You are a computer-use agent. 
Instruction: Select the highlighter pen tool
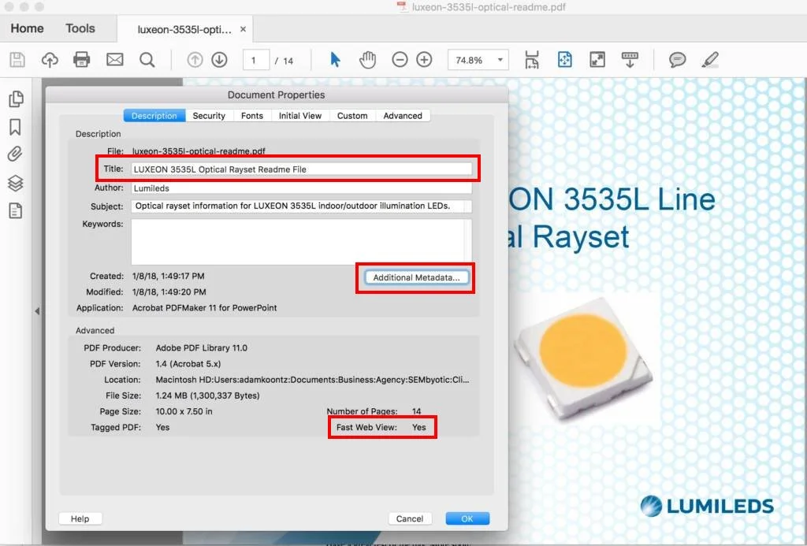click(x=710, y=60)
